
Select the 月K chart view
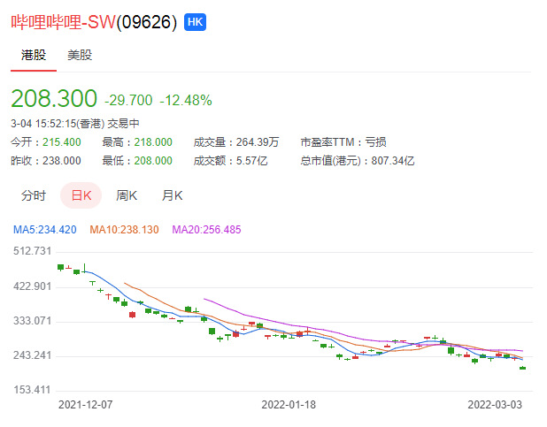pyautogui.click(x=173, y=195)
